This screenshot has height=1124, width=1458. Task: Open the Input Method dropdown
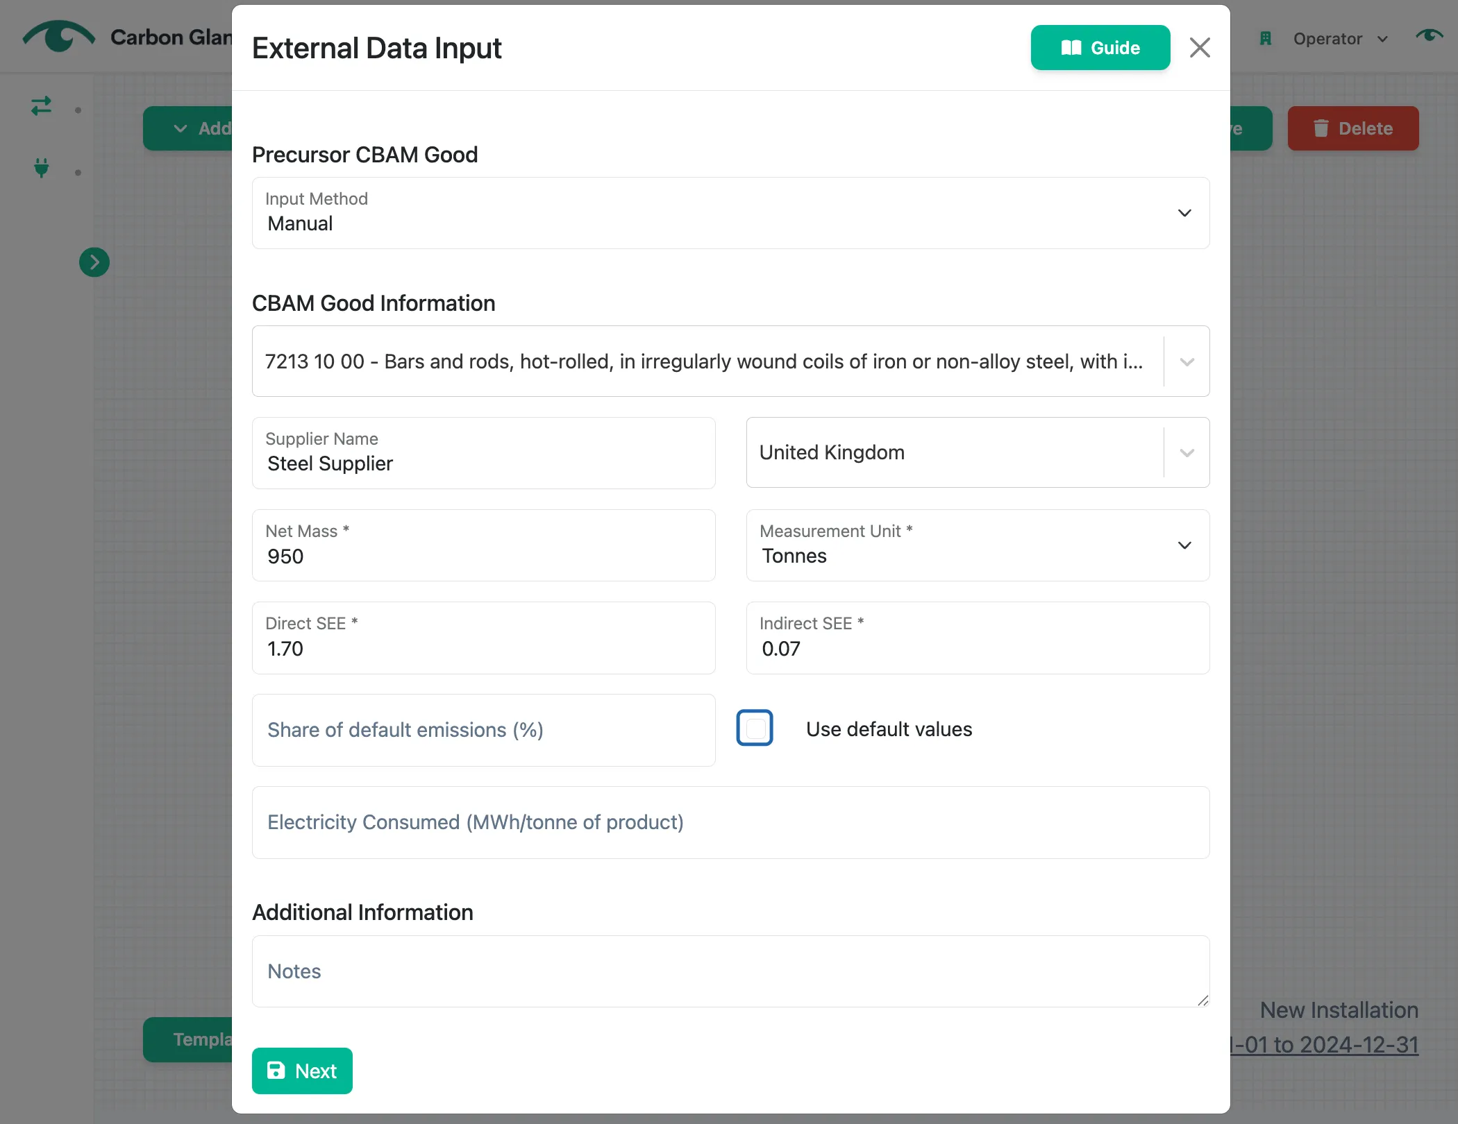tap(730, 213)
